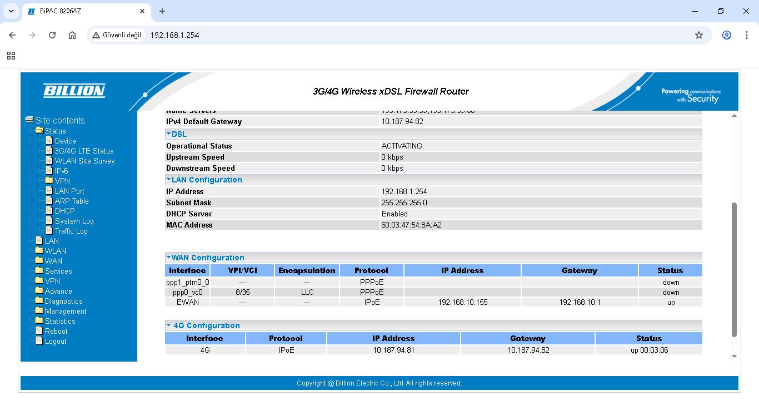The image size is (759, 405).
Task: Click the page icon beside Reboot
Action: [39, 331]
